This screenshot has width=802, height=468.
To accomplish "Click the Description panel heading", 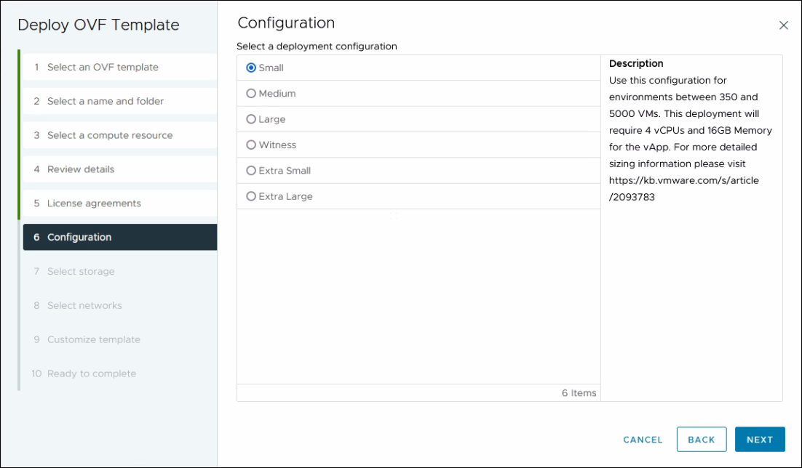I will tap(636, 63).
